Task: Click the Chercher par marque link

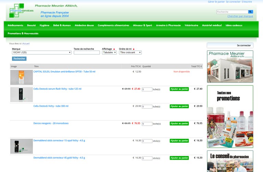Action: [240, 16]
